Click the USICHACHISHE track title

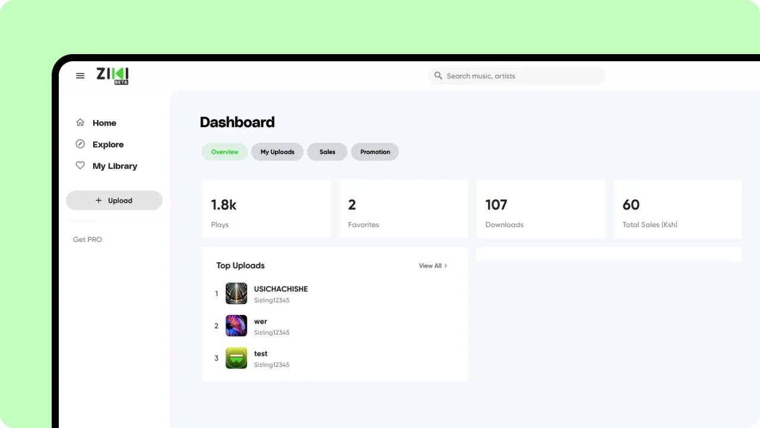pyautogui.click(x=281, y=289)
